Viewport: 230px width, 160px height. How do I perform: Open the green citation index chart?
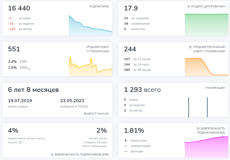[x=206, y=25]
